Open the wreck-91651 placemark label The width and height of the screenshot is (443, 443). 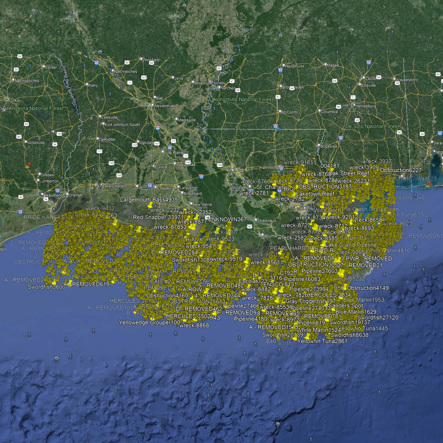300,162
